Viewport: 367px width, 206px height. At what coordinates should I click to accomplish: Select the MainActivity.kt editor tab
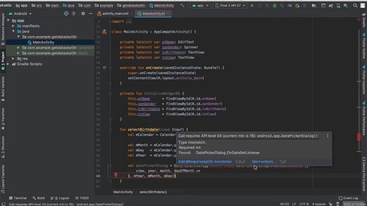[154, 14]
